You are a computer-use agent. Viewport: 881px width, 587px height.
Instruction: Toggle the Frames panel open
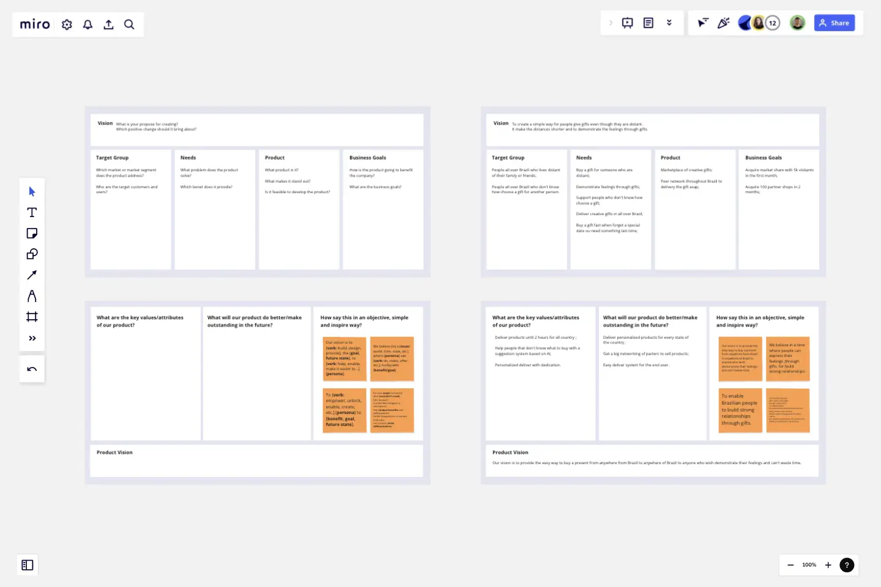[27, 565]
